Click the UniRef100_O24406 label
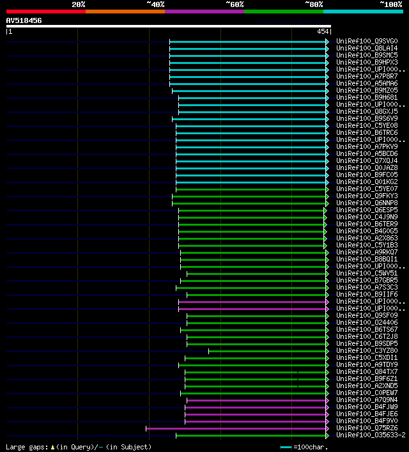Image resolution: width=409 pixels, height=452 pixels. [367, 323]
